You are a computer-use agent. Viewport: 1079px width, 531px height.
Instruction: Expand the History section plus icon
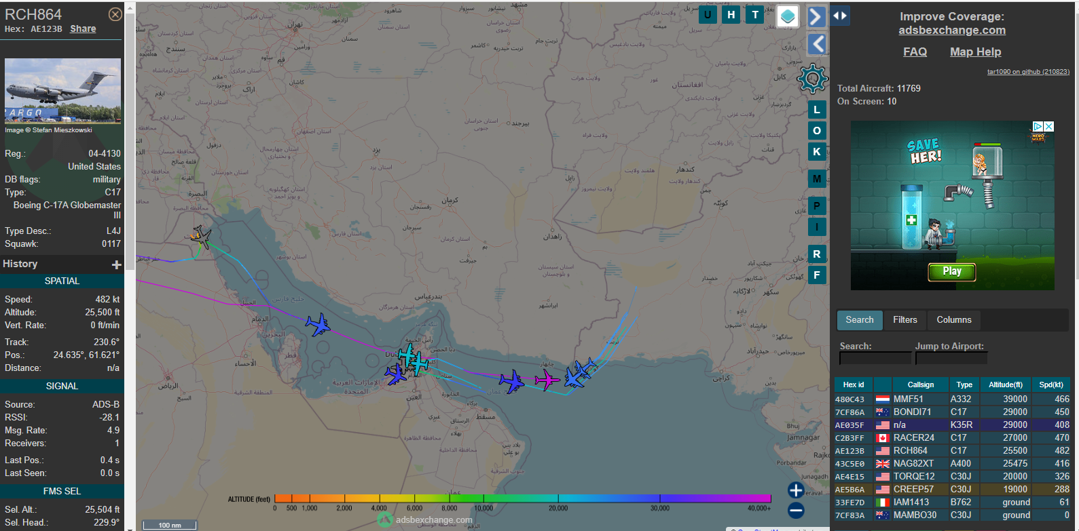(x=116, y=264)
